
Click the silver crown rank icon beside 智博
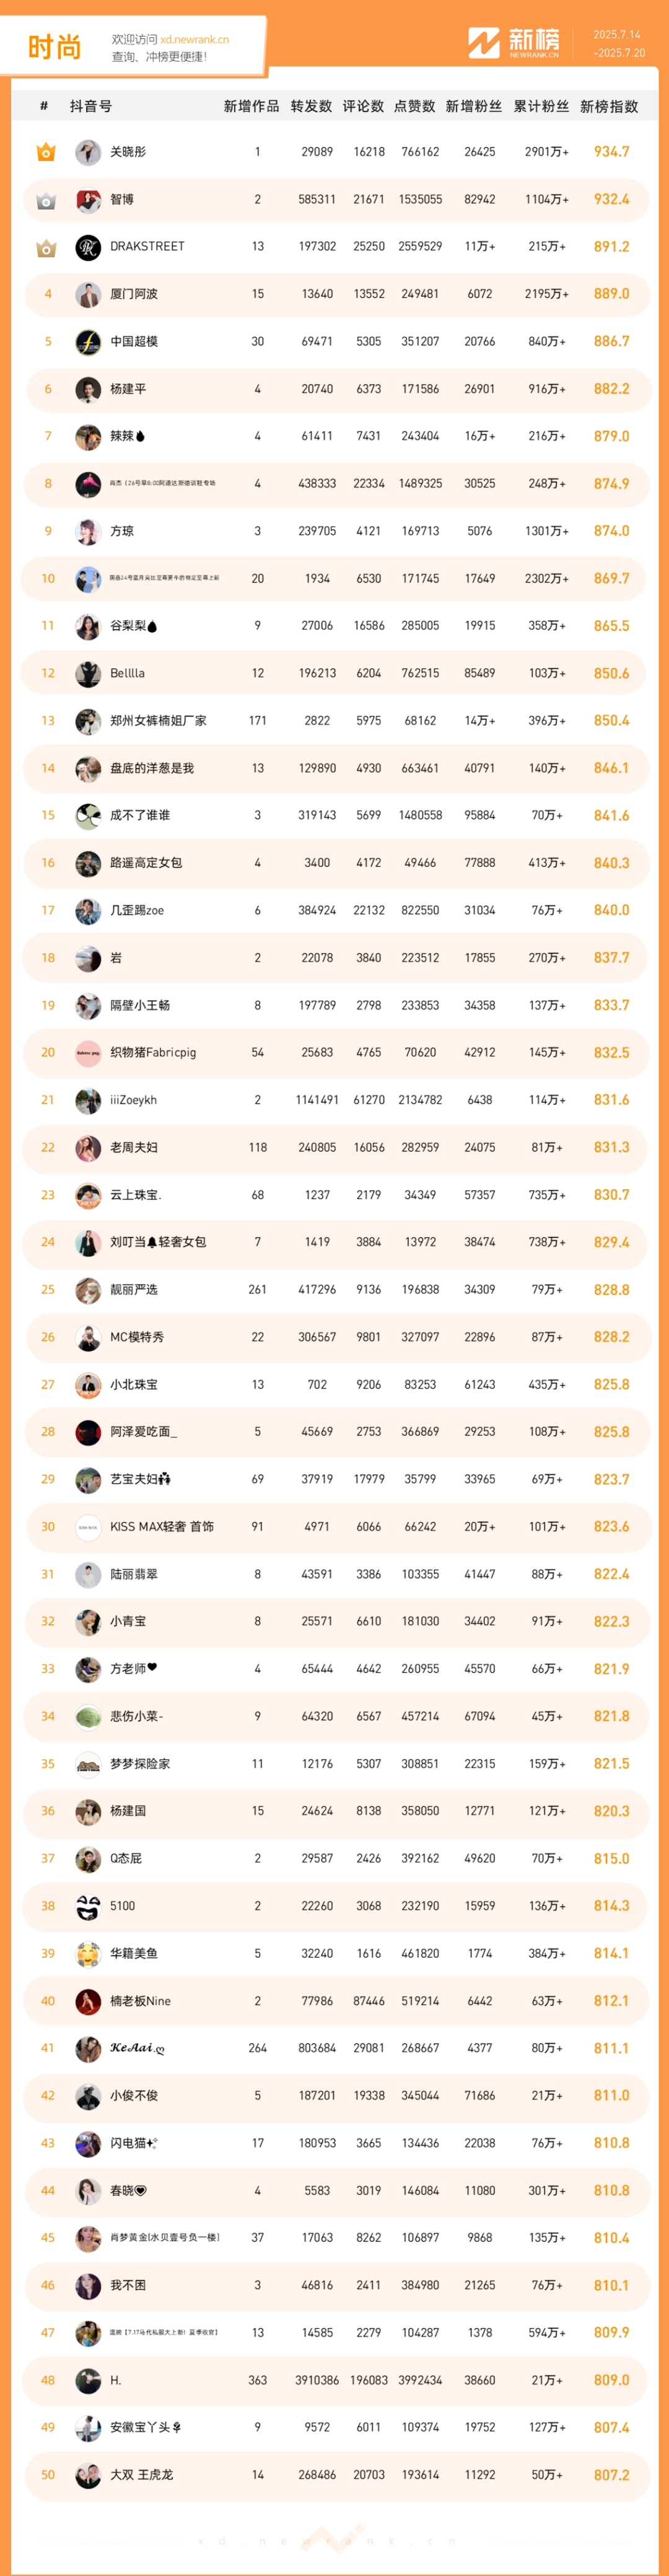coord(46,200)
